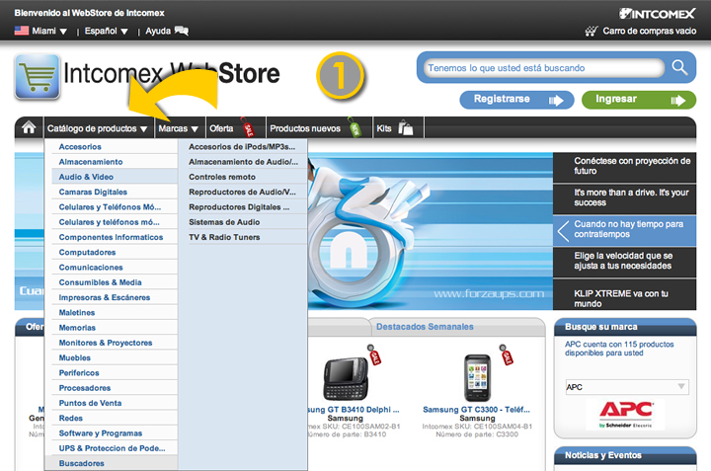Select the Accesorios category
The height and width of the screenshot is (471, 711).
(115, 146)
